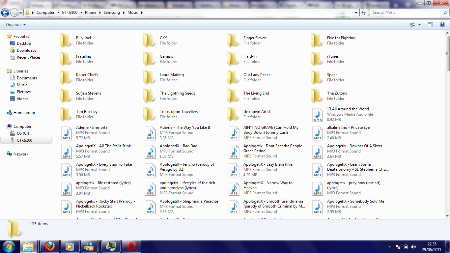
Task: Open the Organize dropdown menu
Action: [16, 25]
